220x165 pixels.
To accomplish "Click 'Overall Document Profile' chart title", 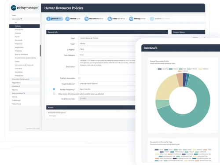I will pos(159,61).
